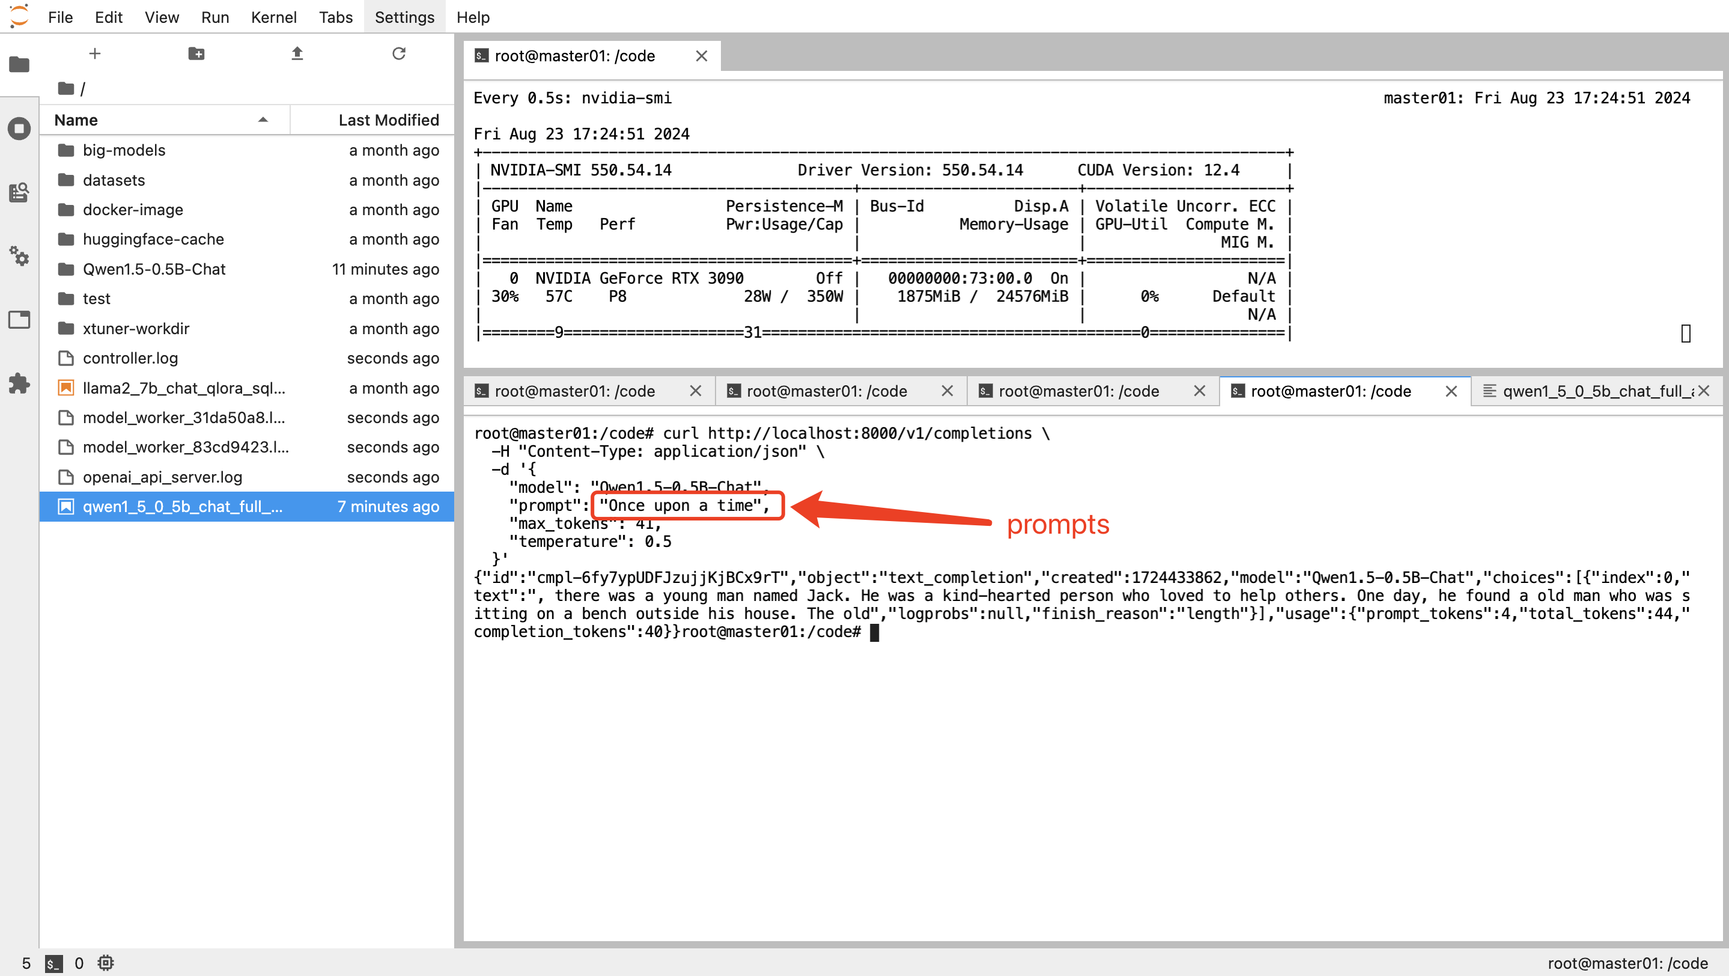1729x976 pixels.
Task: Open the Kernel menu
Action: 273,17
